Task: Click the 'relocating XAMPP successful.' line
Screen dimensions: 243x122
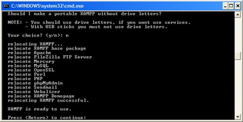Action: pyautogui.click(x=48, y=100)
